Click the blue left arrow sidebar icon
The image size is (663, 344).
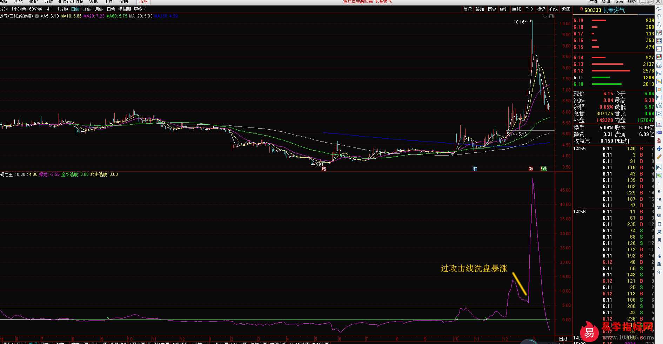(x=659, y=9)
